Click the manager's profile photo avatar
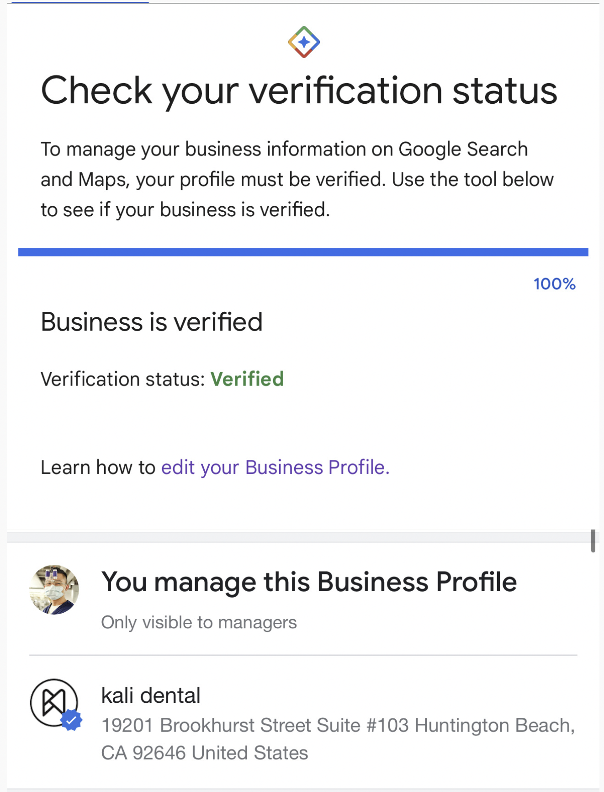Image resolution: width=604 pixels, height=792 pixels. click(x=54, y=589)
